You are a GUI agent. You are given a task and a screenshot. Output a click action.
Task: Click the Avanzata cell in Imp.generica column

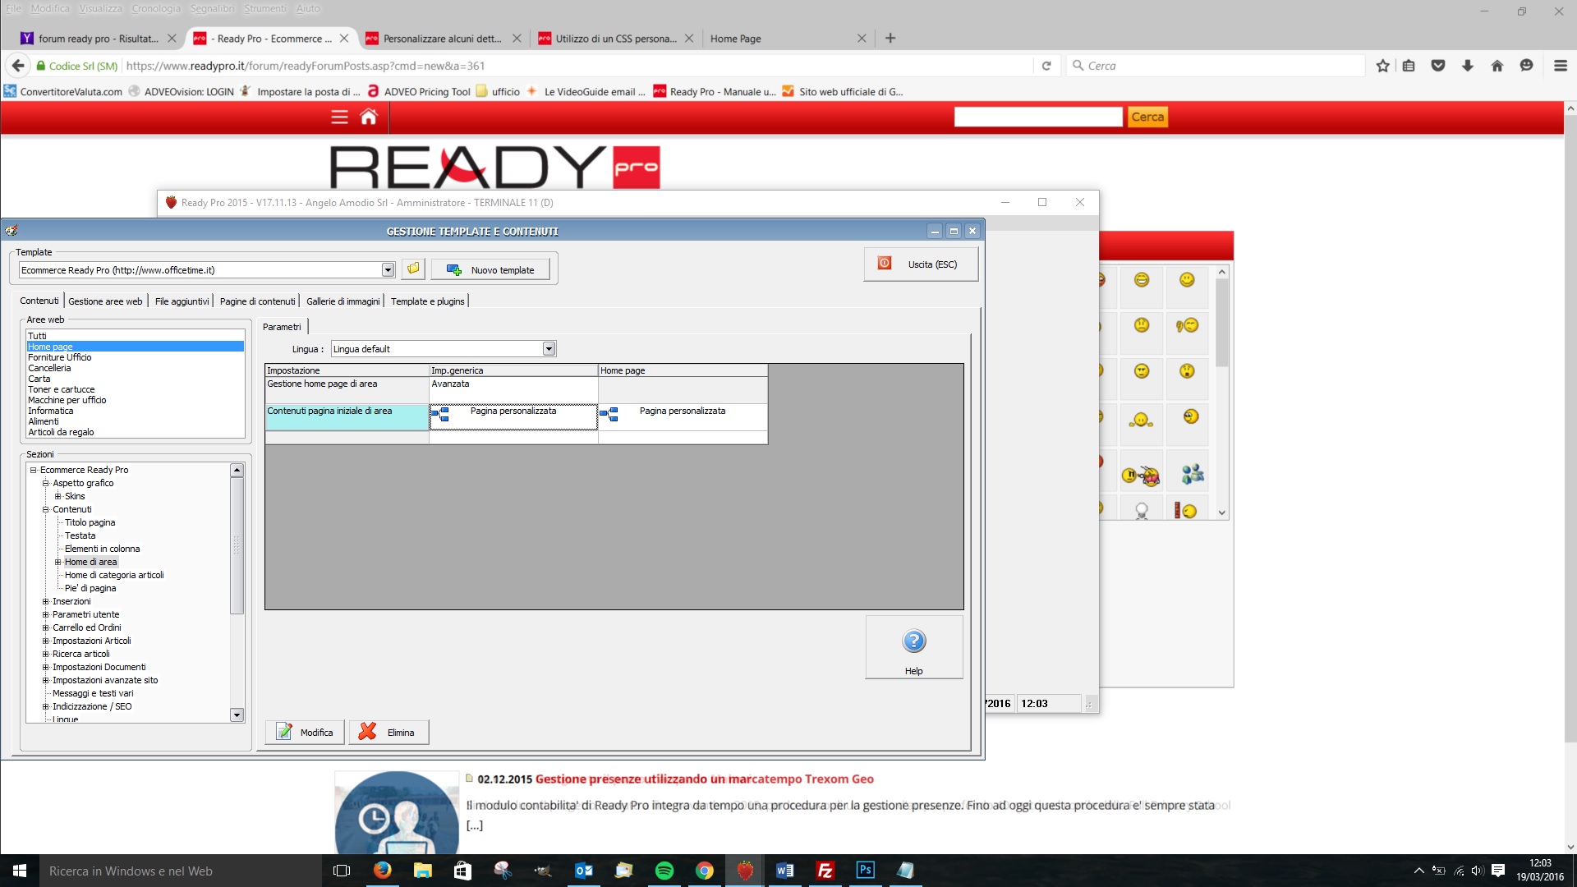pyautogui.click(x=513, y=389)
